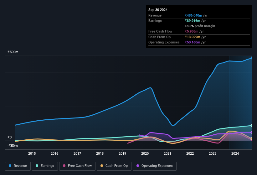The height and width of the screenshot is (175, 257).
Task: Click the Earnings row label in tooltip
Action: coord(155,21)
